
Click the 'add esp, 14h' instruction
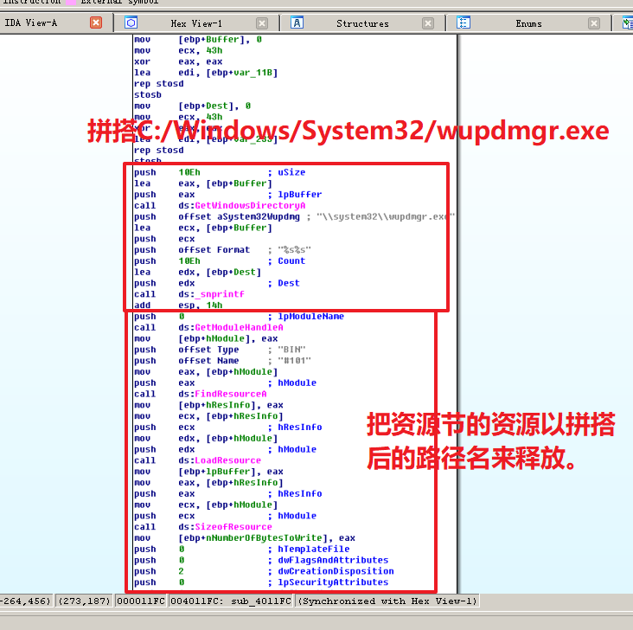pyautogui.click(x=178, y=305)
